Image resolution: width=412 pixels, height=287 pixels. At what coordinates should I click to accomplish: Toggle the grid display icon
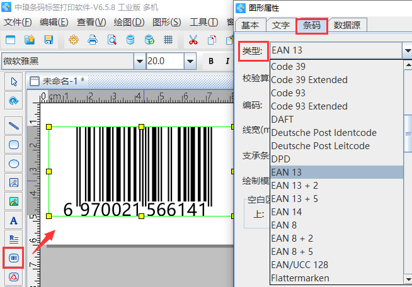168,40
